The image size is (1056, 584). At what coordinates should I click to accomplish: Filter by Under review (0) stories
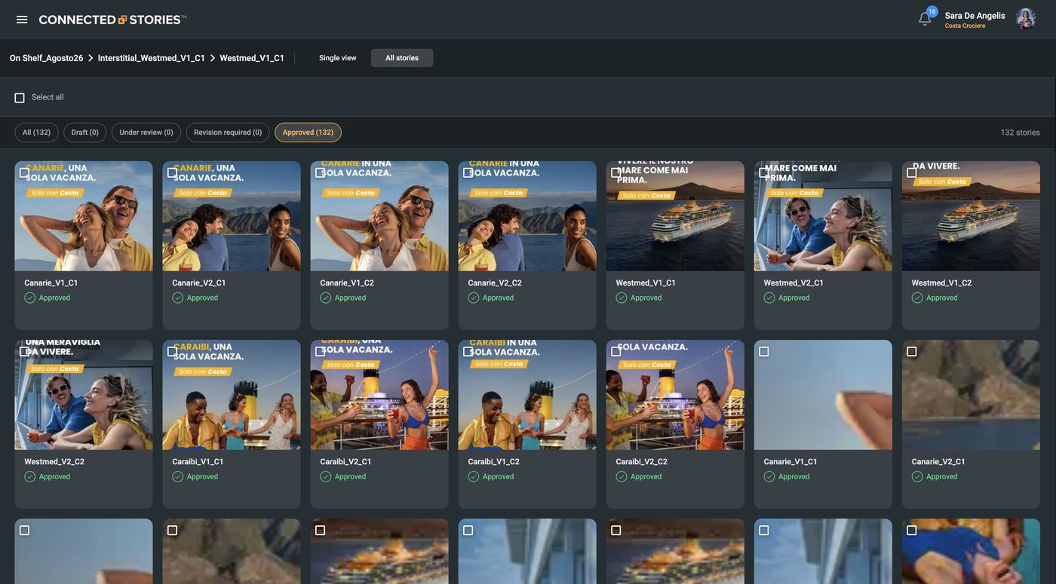146,133
